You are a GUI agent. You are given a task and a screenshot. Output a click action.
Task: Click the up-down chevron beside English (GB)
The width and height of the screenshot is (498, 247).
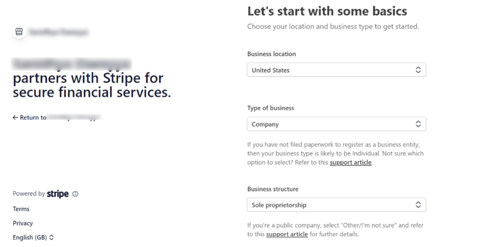tap(52, 237)
